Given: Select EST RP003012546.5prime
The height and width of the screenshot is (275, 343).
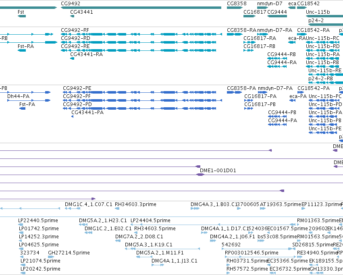Looking at the screenshot, I should pyautogui.click(x=252, y=253).
